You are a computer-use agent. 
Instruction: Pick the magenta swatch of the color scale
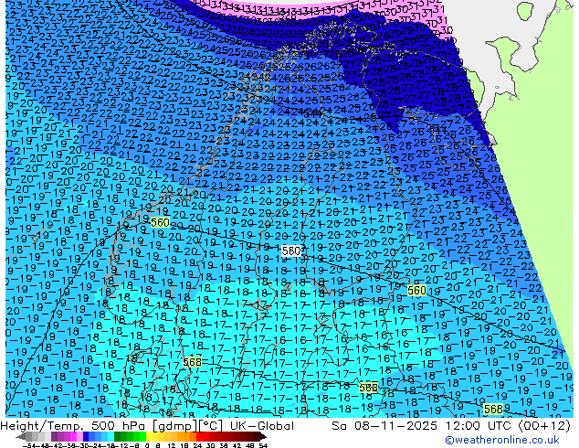(x=73, y=436)
